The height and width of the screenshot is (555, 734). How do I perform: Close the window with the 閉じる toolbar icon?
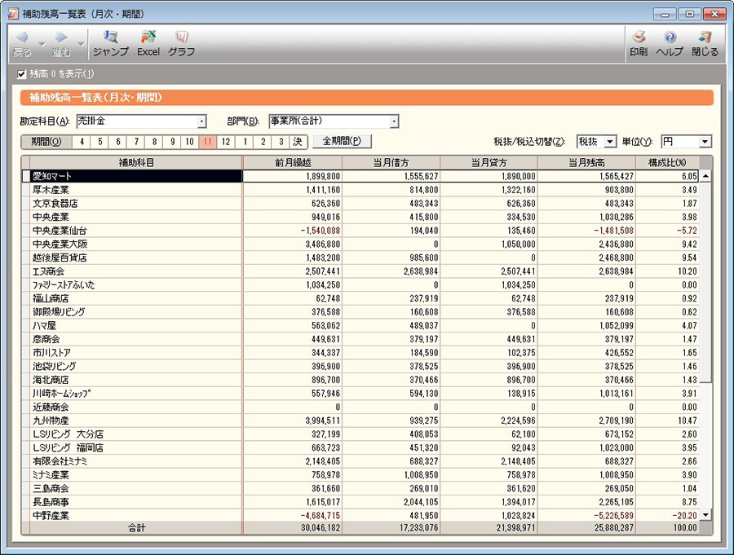click(705, 43)
